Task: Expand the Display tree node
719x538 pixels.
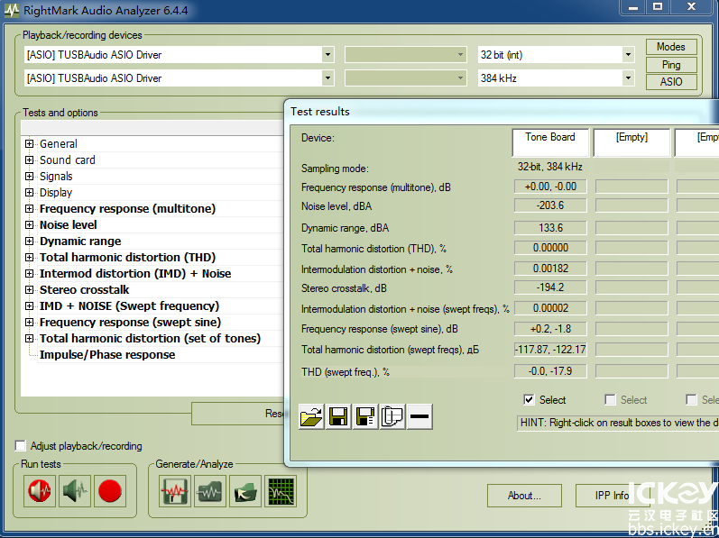Action: 30,192
